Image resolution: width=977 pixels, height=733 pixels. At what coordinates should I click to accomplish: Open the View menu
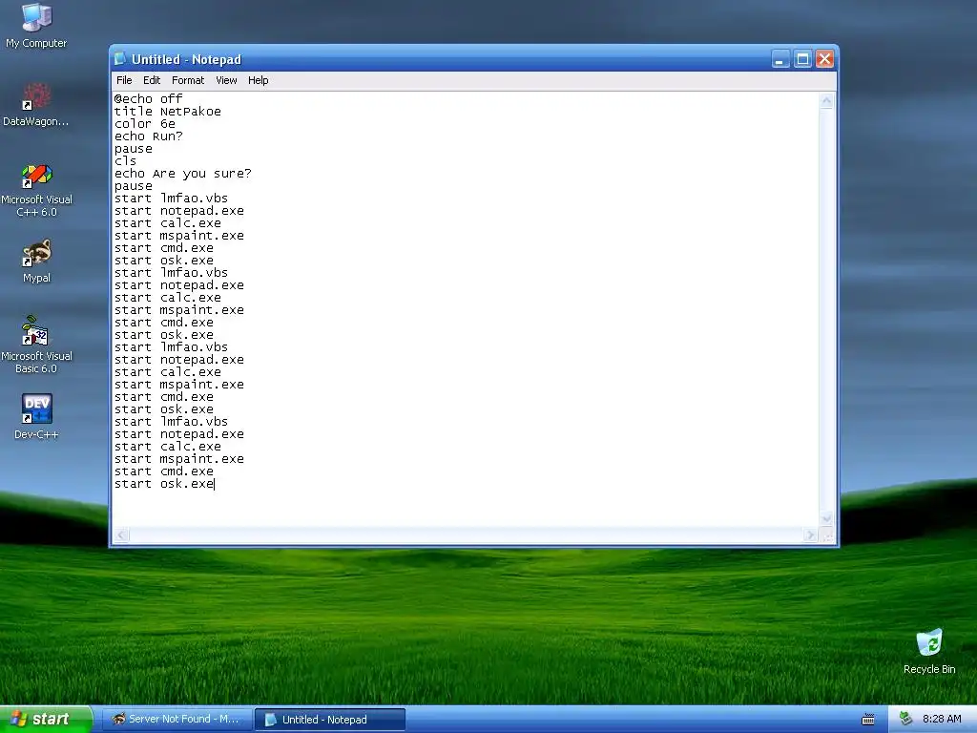tap(226, 80)
